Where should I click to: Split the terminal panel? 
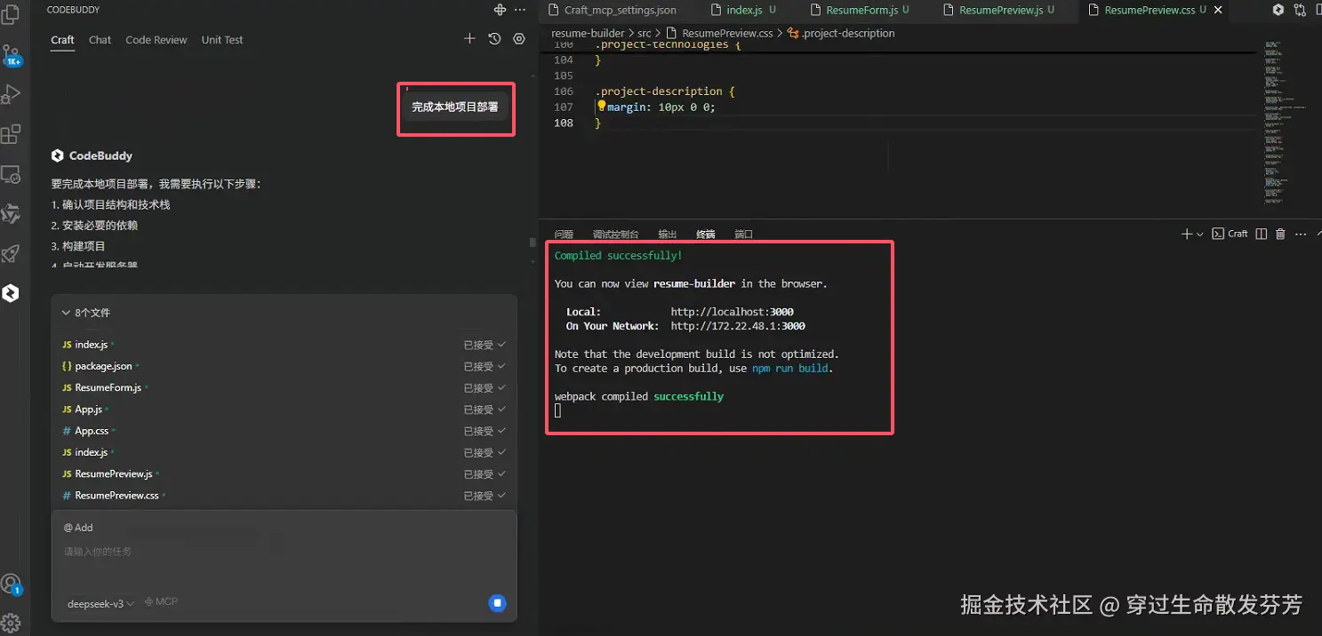point(1261,234)
